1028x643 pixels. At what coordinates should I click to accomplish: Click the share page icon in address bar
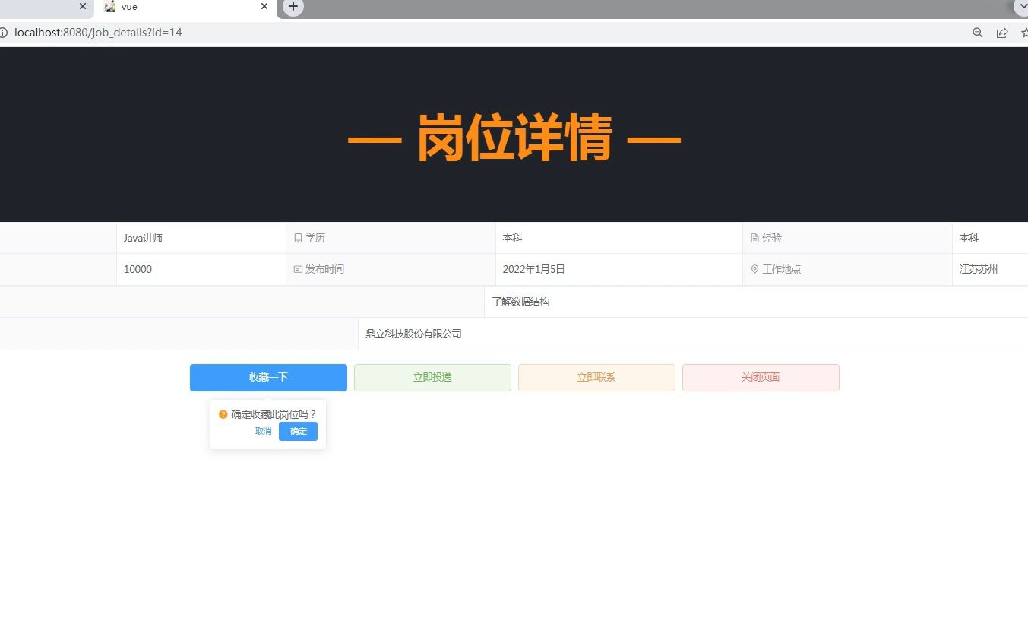point(1002,33)
